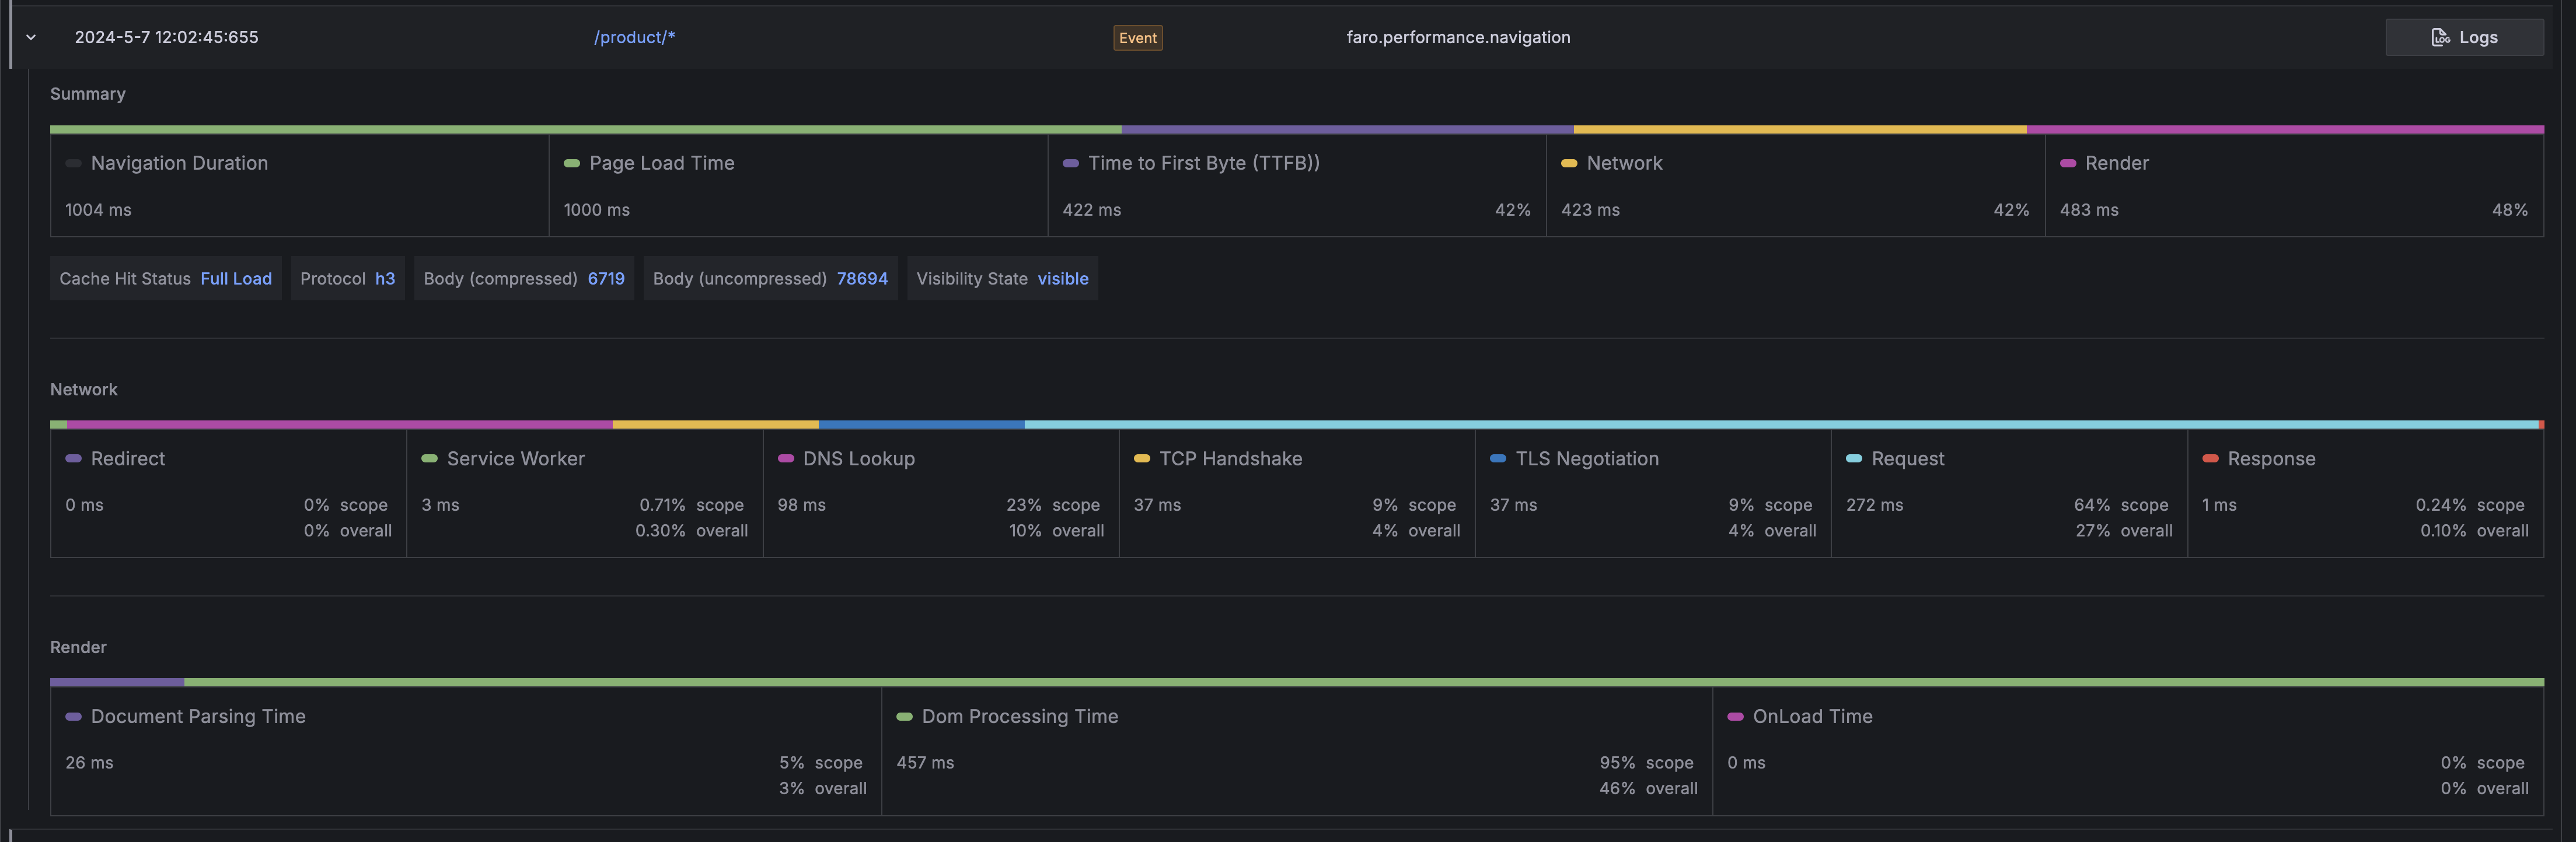2576x842 pixels.
Task: Select the Dom Processing Time legend dot
Action: pyautogui.click(x=904, y=716)
